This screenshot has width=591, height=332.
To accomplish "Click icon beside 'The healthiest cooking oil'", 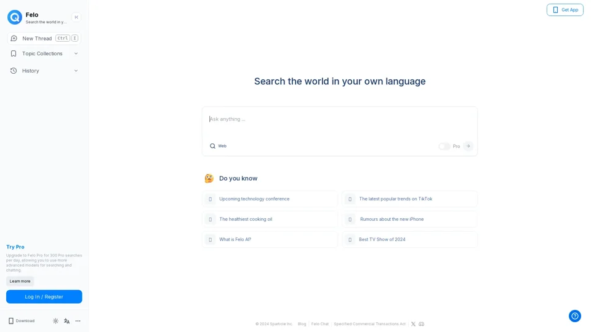I will (211, 219).
